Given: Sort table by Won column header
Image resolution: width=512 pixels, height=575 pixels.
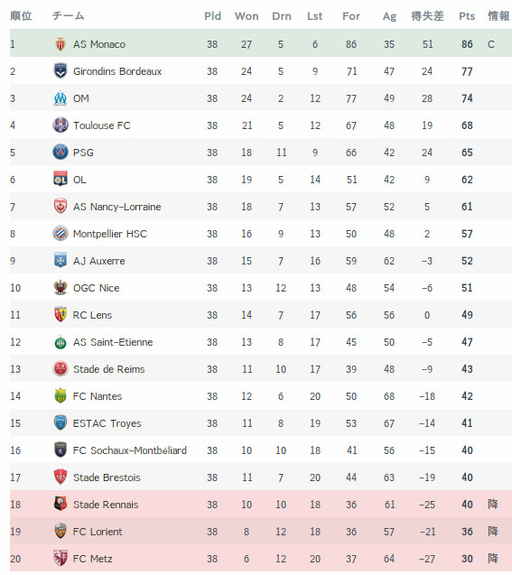Looking at the screenshot, I should click(x=247, y=16).
